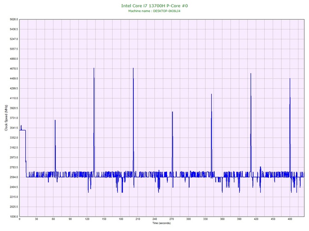Click the 270 seconds x-axis tick label
The image size is (309, 231).
[172, 219]
